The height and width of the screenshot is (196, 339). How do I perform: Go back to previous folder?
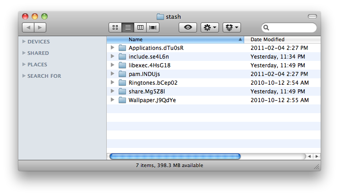[28, 27]
